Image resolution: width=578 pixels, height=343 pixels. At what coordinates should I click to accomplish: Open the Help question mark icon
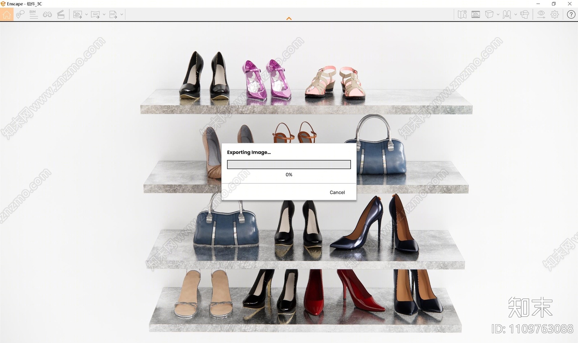coord(571,14)
